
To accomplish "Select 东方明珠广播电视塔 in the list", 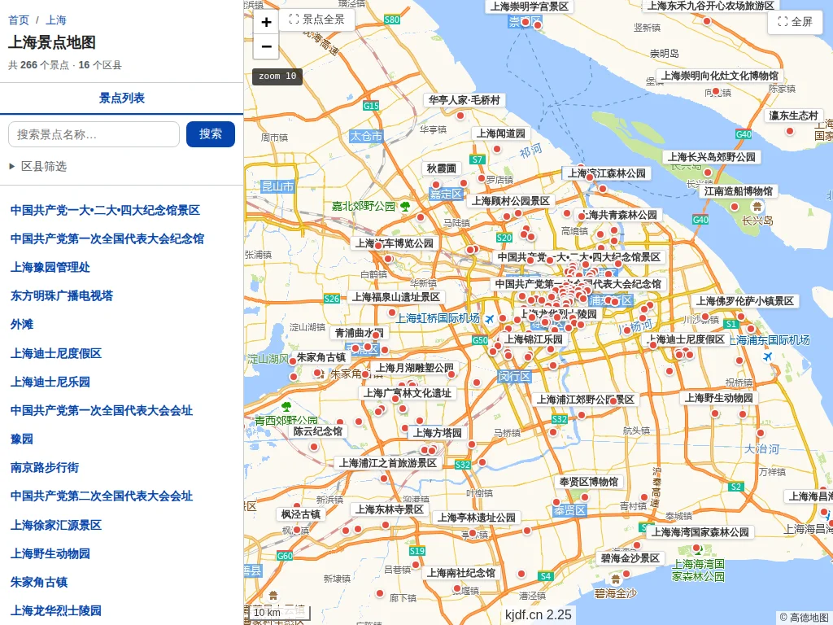I will (62, 295).
